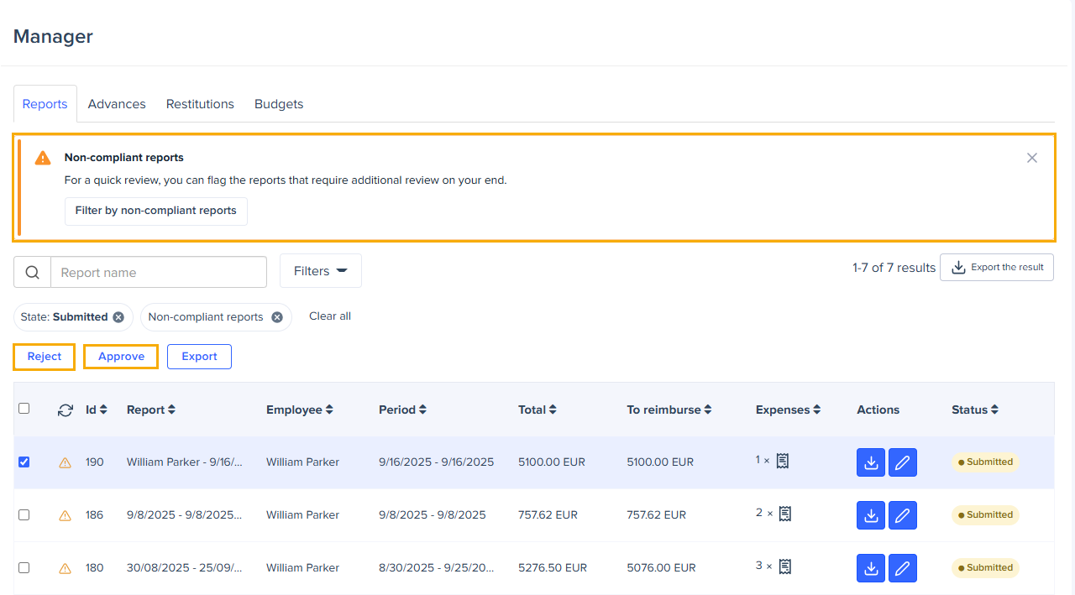
Task: Sort the table by Employee column
Action: tap(300, 410)
